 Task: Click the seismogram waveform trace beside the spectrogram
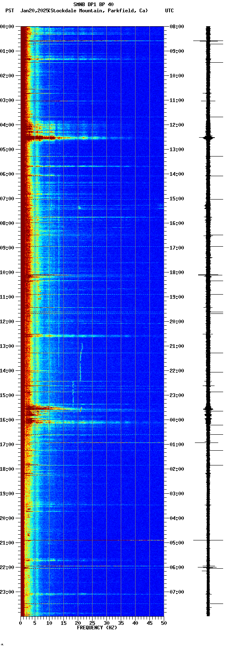(x=208, y=321)
